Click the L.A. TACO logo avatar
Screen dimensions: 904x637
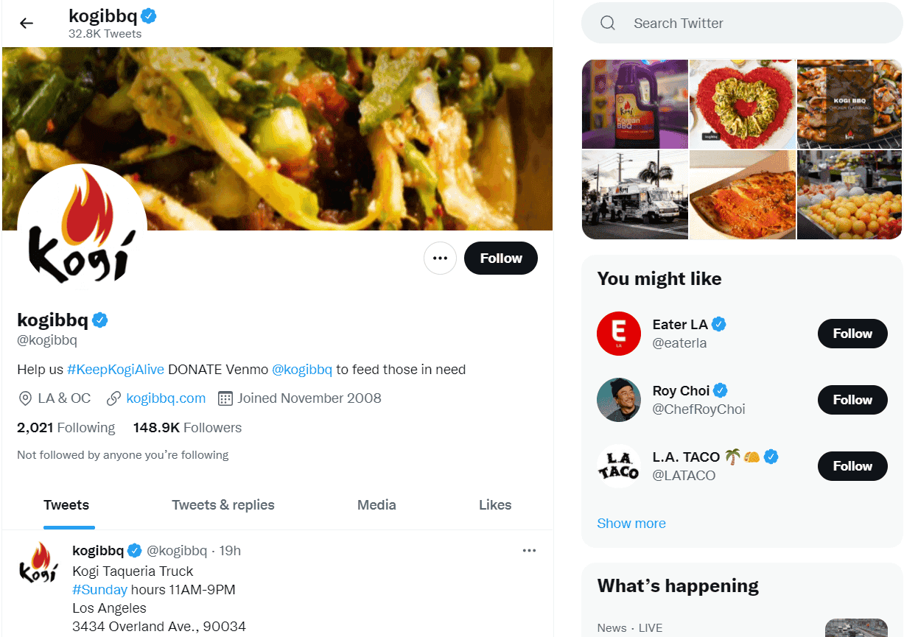(x=619, y=466)
